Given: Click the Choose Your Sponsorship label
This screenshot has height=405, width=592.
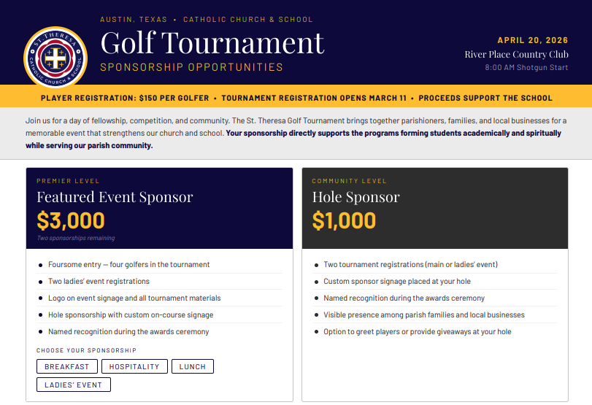Looking at the screenshot, I should coord(86,350).
